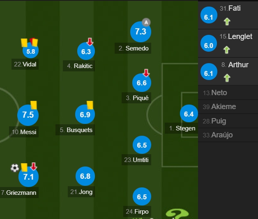The width and height of the screenshot is (258, 219).
Task: Click Messi's yellow card icon
Action: point(34,105)
